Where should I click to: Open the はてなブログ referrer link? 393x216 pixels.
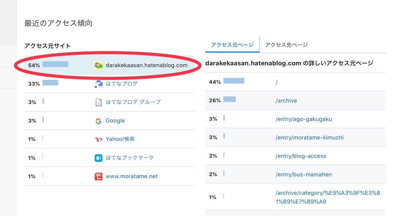(x=122, y=84)
